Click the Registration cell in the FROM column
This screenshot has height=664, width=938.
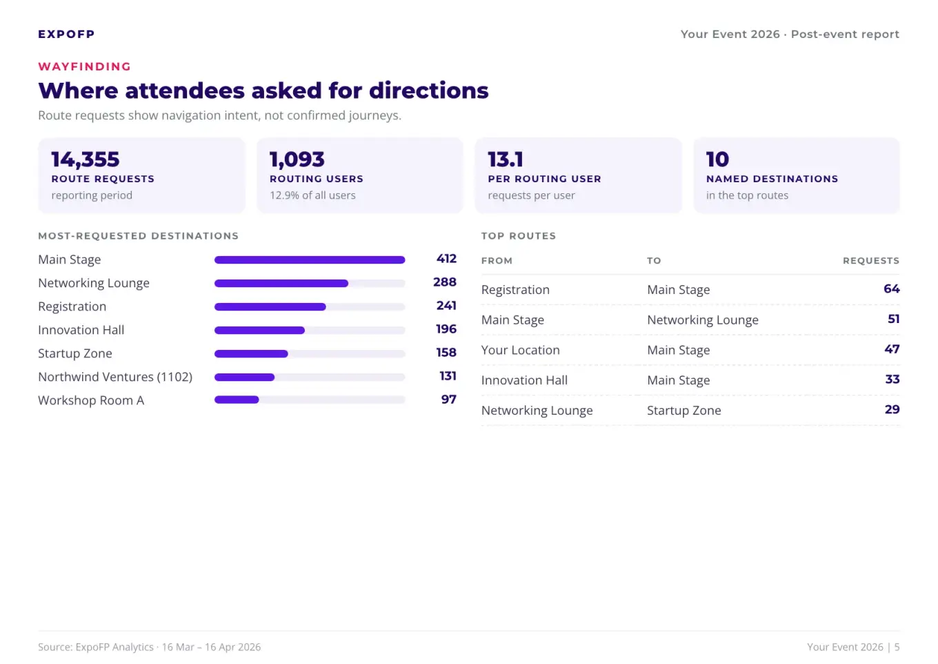[x=515, y=290]
